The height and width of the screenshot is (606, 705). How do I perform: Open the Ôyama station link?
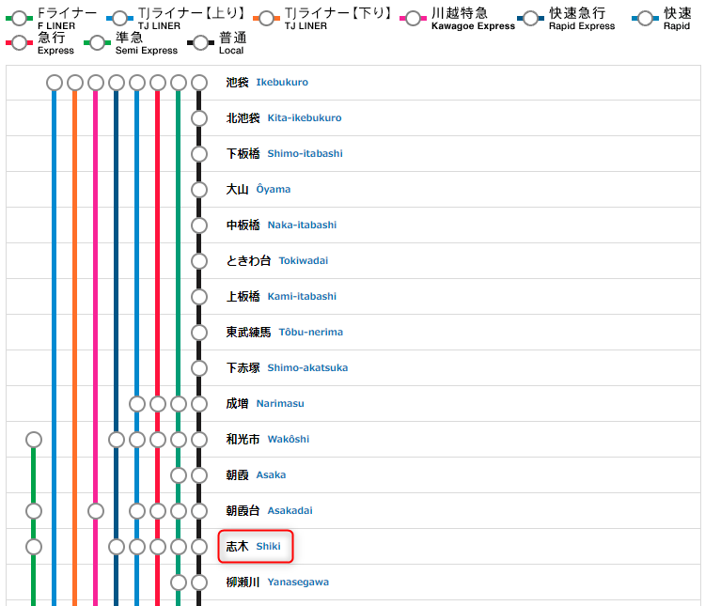(274, 189)
